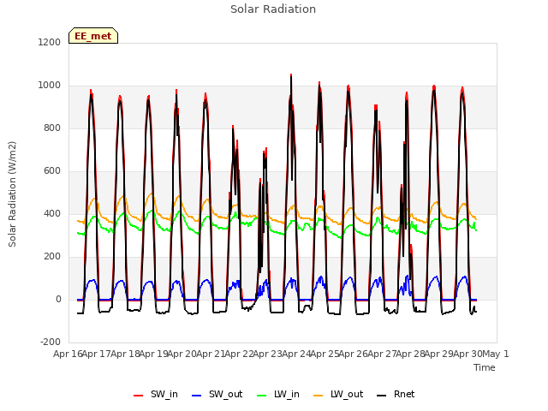Click the Apr 26 x-axis tick label
This screenshot has width=548, height=411.
tap(354, 354)
